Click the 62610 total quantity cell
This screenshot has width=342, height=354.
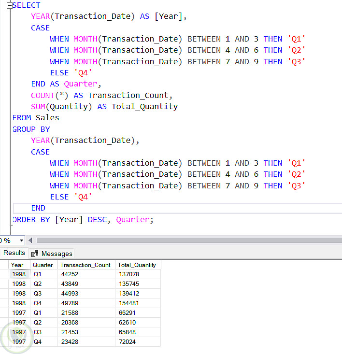138,323
